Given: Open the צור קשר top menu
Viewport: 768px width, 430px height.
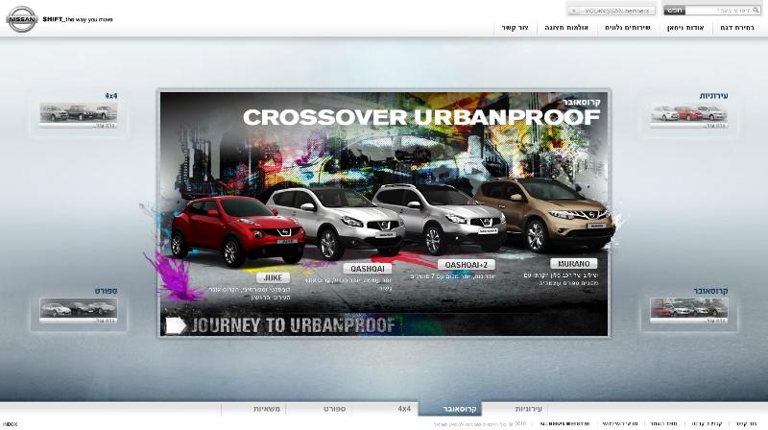Looking at the screenshot, I should tap(515, 28).
